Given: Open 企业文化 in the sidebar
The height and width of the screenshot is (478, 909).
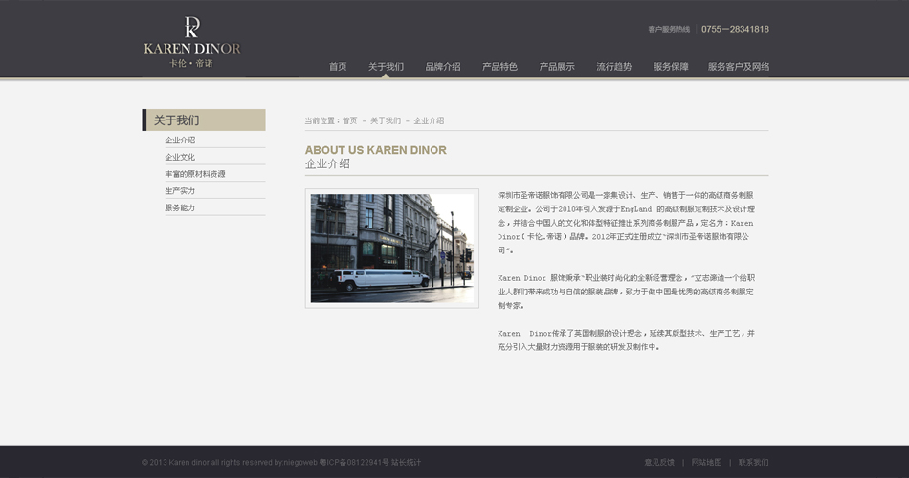Looking at the screenshot, I should (x=180, y=157).
